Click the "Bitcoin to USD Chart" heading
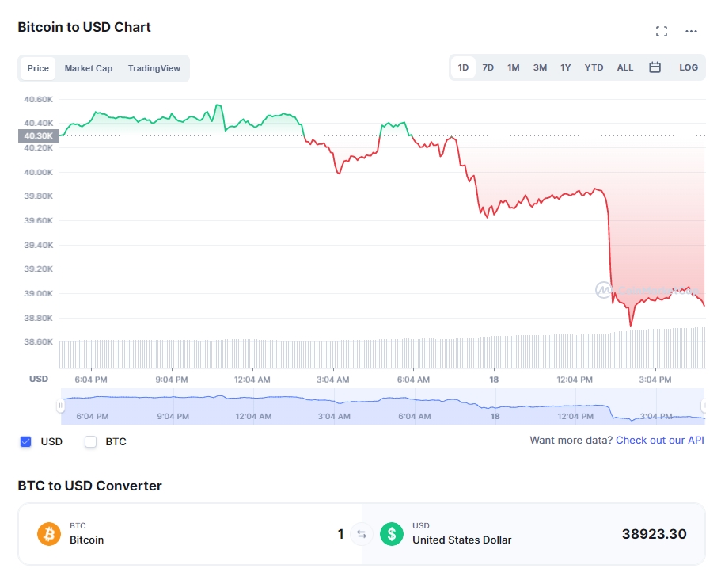Image resolution: width=721 pixels, height=576 pixels. [x=84, y=27]
